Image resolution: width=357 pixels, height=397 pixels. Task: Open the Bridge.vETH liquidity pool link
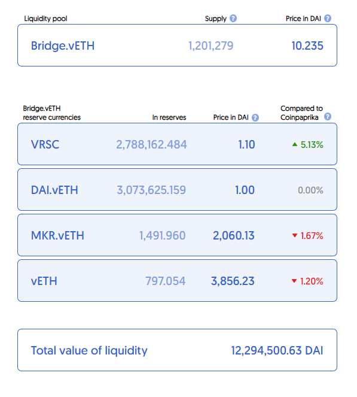click(x=63, y=46)
